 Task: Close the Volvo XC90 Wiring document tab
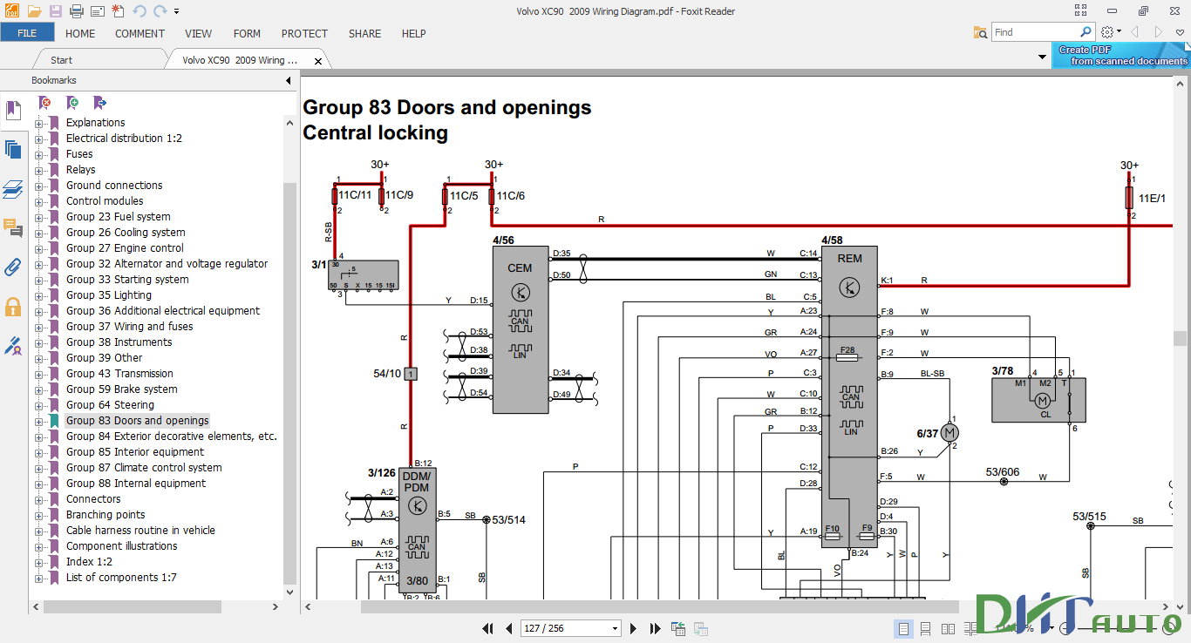(x=318, y=61)
